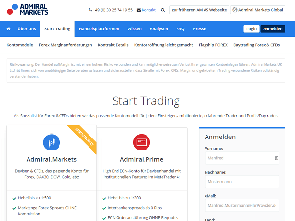Image resolution: width=295 pixels, height=221 pixels.
Task: Select the Start Trading tab
Action: click(x=58, y=29)
